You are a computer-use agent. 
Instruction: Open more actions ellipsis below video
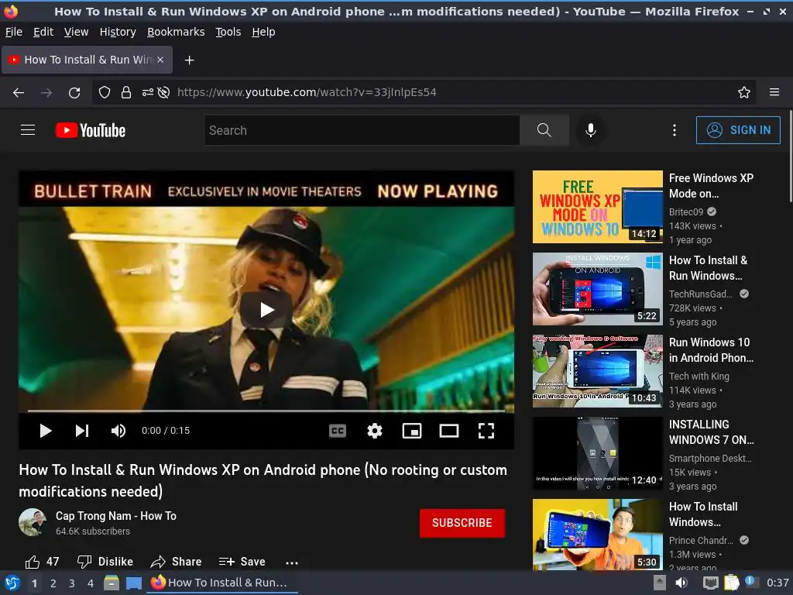(292, 562)
